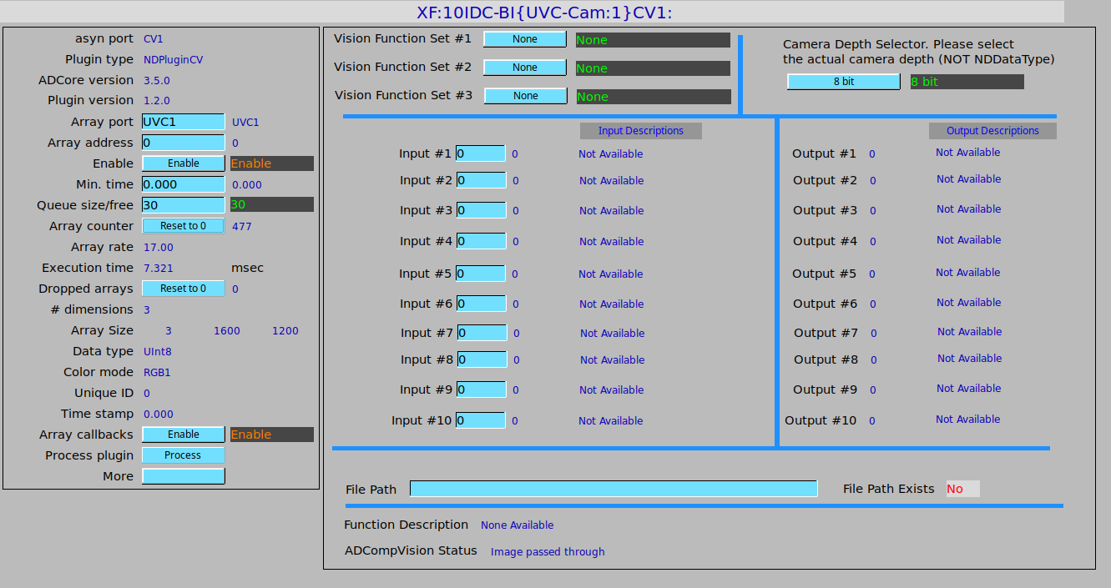1111x588 pixels.
Task: Open Array callbacks Enable dropdown
Action: 184,435
